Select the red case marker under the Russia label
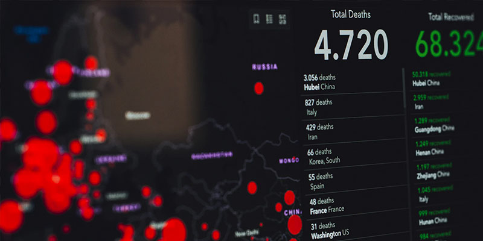The image size is (483, 241). point(259,88)
